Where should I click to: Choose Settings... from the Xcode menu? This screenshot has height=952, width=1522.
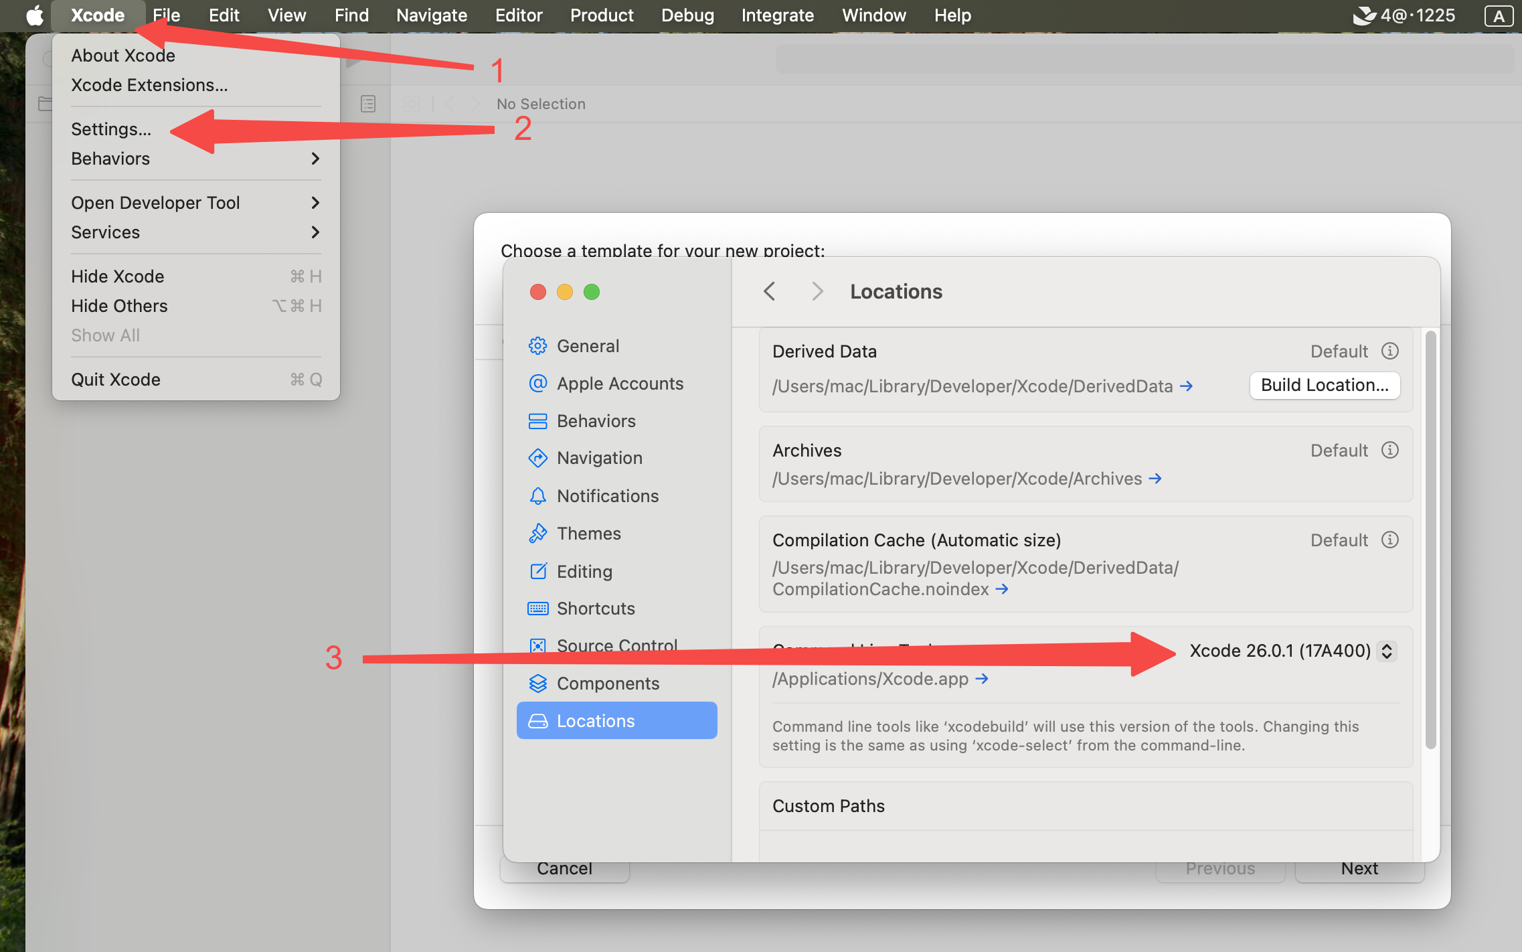point(111,129)
